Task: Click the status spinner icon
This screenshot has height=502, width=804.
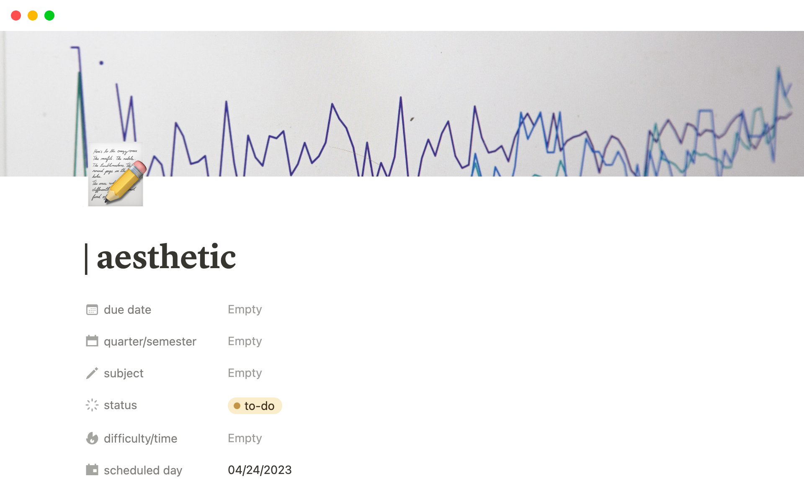Action: (92, 405)
